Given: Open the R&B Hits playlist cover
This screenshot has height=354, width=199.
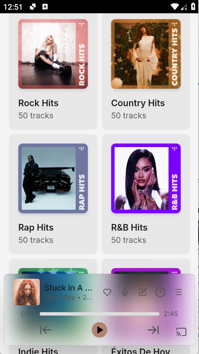Looking at the screenshot, I should point(146,178).
